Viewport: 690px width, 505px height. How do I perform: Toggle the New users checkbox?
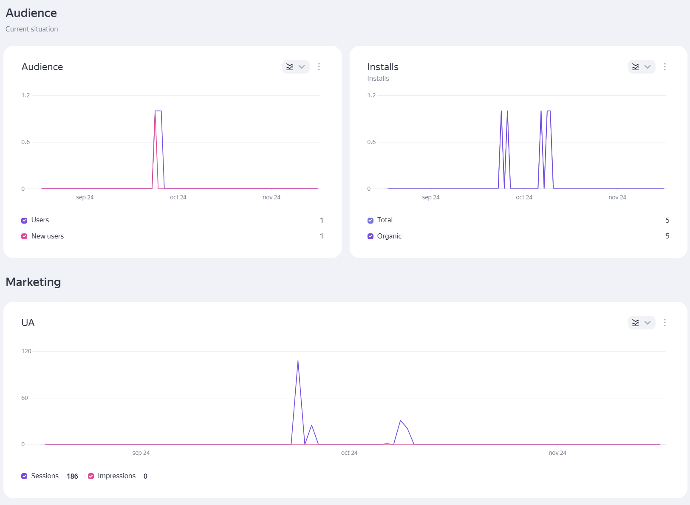[x=24, y=236]
